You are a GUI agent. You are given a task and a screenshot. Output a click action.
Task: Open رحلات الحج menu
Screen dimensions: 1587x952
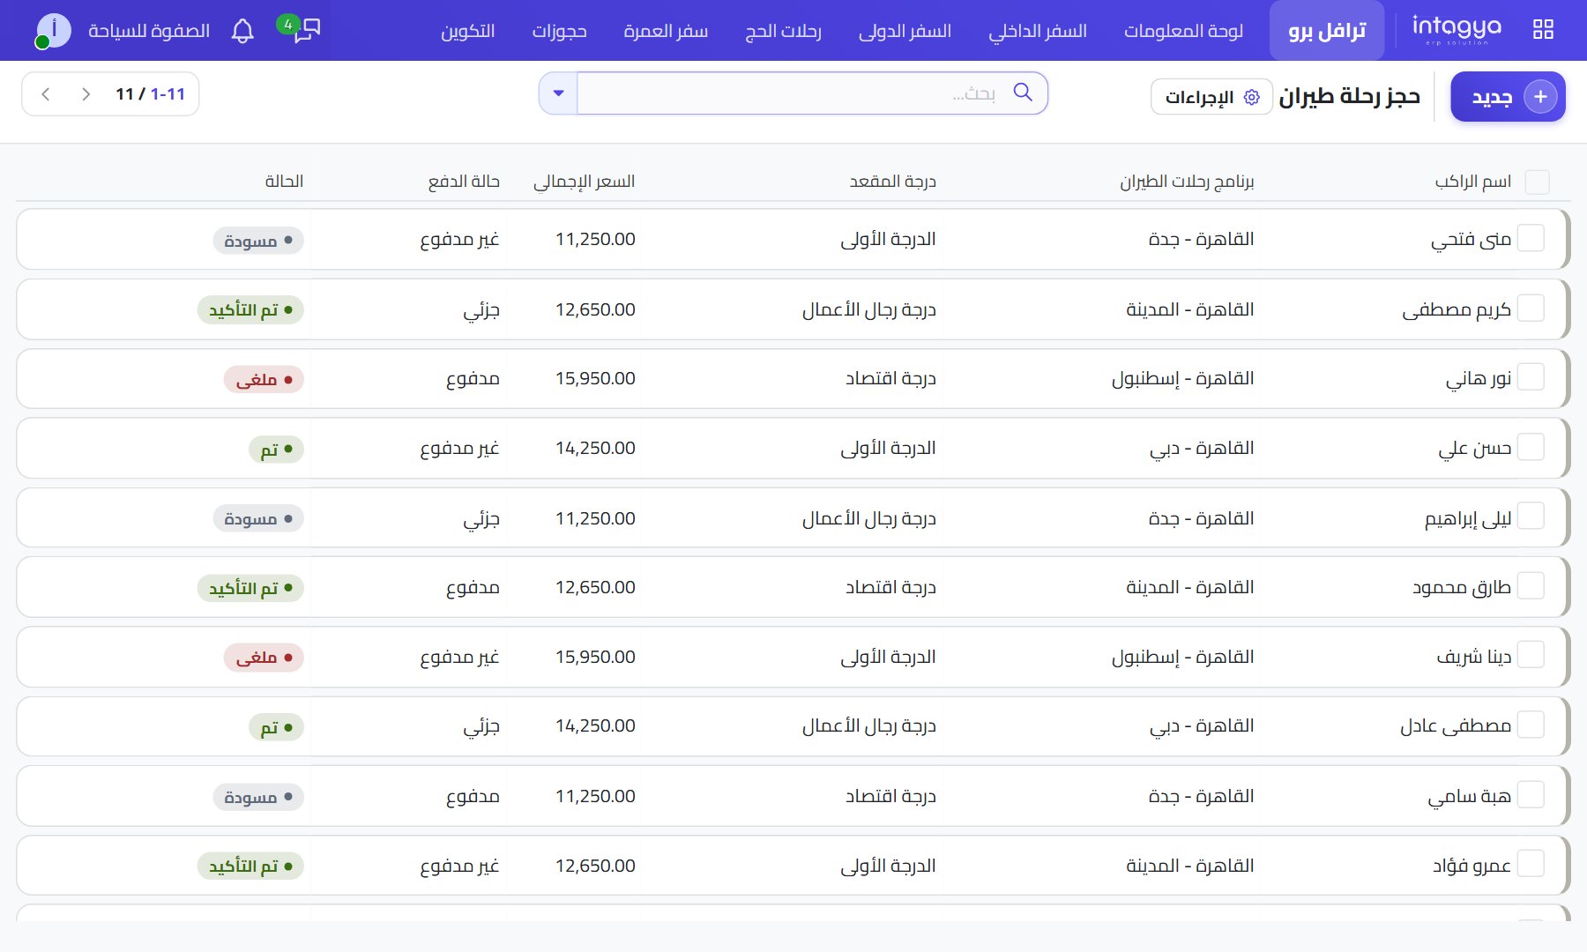coord(783,31)
